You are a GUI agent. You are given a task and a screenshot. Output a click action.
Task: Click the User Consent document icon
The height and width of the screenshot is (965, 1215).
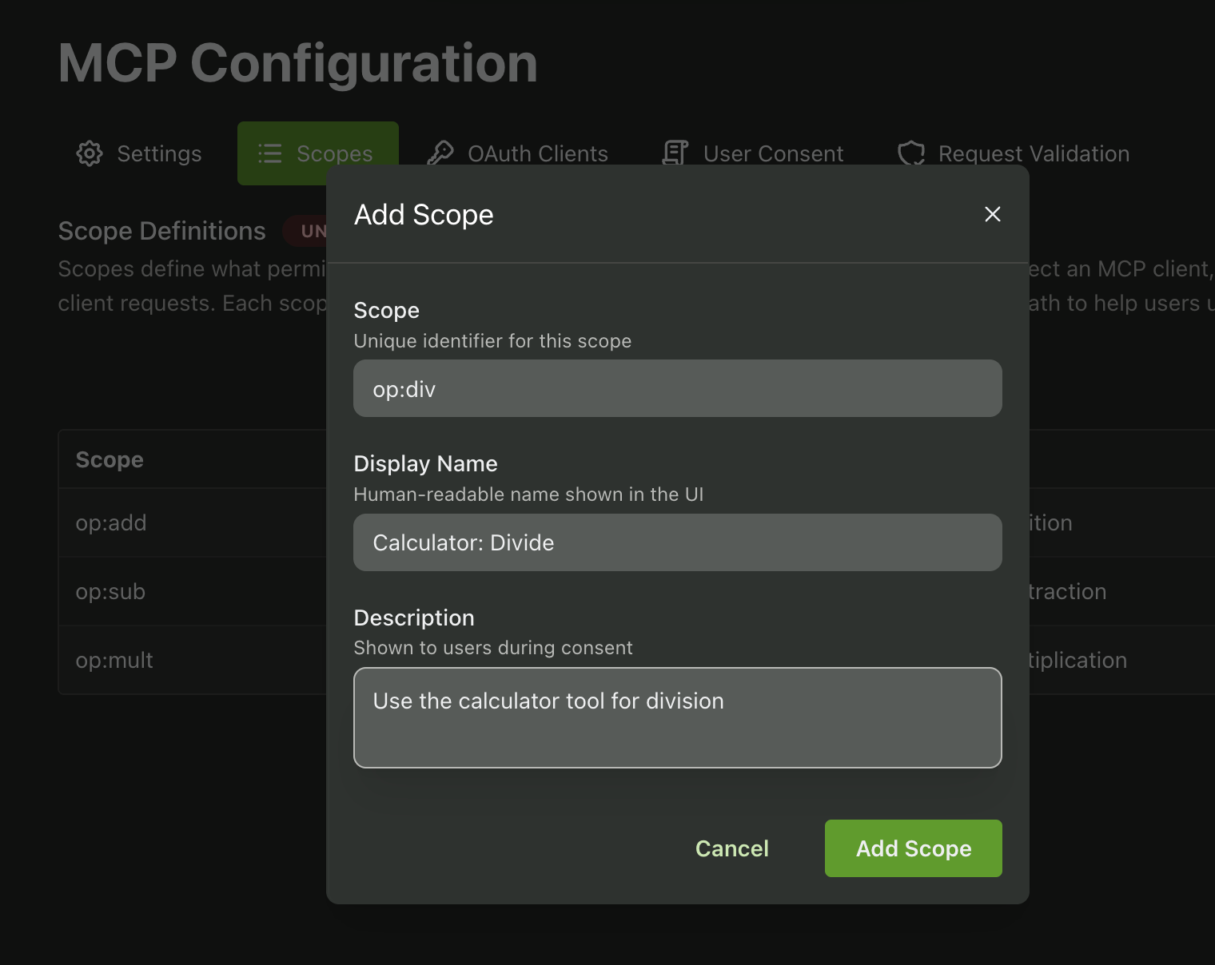pos(674,152)
